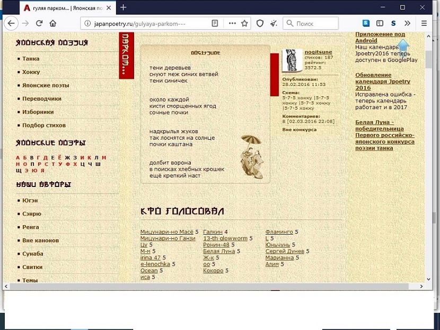The image size is (440, 330).
Task: Click the sparkle extension toolbar icon
Action: [x=274, y=23]
